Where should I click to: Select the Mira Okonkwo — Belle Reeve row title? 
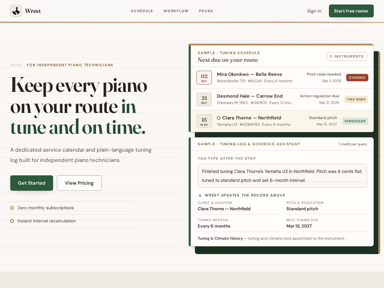(x=250, y=74)
